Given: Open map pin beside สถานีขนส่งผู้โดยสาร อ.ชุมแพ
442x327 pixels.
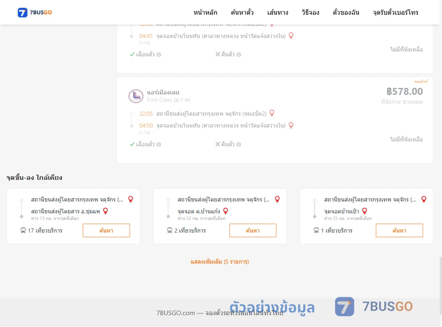Looking at the screenshot, I should pos(106,211).
